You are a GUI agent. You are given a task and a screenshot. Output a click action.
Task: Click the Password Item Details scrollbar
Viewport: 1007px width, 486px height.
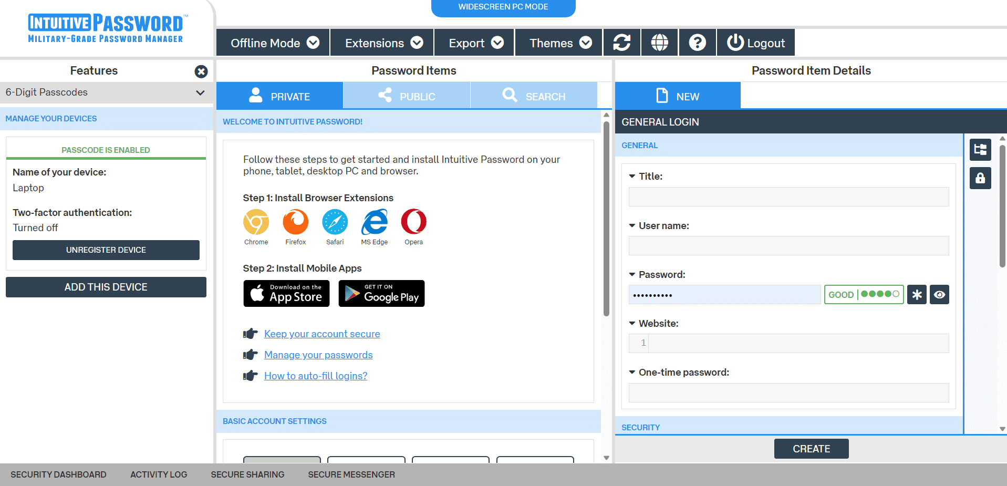point(1002,206)
